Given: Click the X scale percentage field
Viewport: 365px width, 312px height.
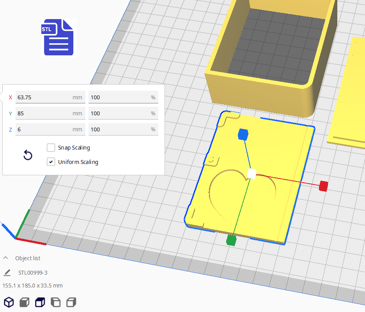Looking at the screenshot, I should coord(119,97).
